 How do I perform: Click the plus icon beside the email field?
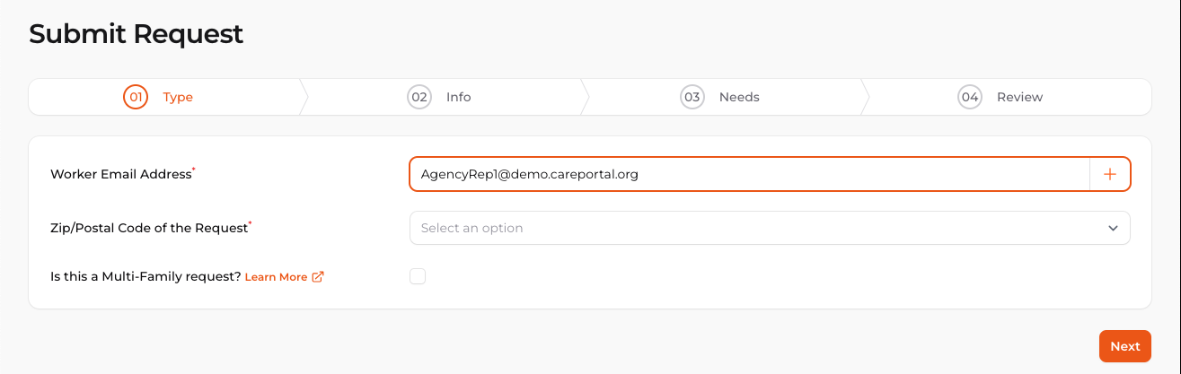(1110, 175)
